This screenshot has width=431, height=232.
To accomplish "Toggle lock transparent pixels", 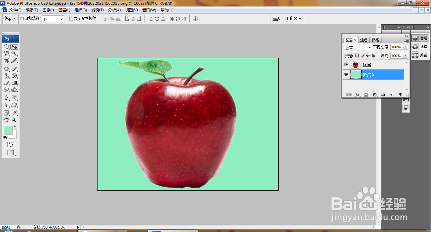I will coord(357,55).
